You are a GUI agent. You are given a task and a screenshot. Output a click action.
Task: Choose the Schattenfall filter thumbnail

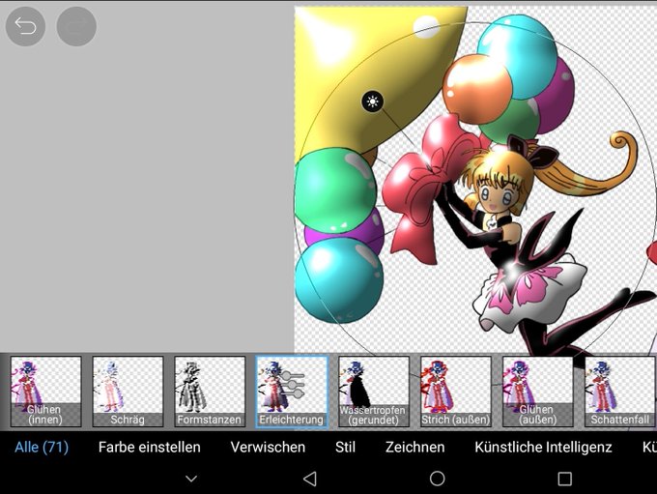[x=620, y=392]
